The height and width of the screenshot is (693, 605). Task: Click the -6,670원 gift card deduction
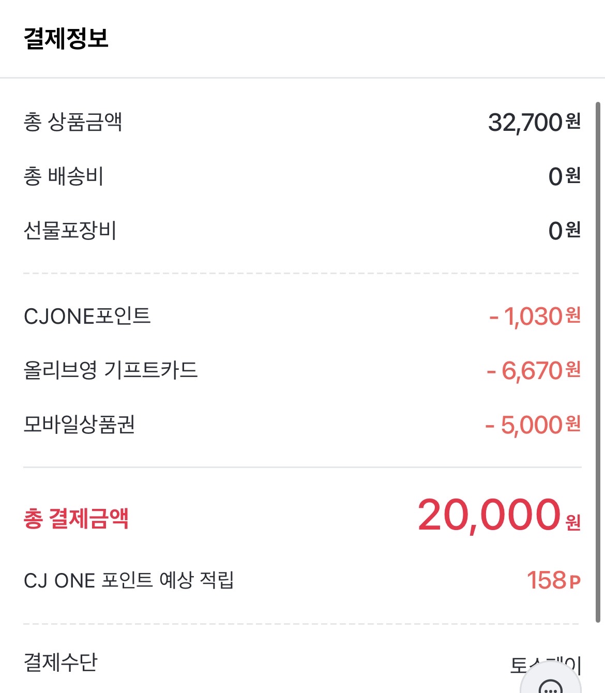click(534, 371)
